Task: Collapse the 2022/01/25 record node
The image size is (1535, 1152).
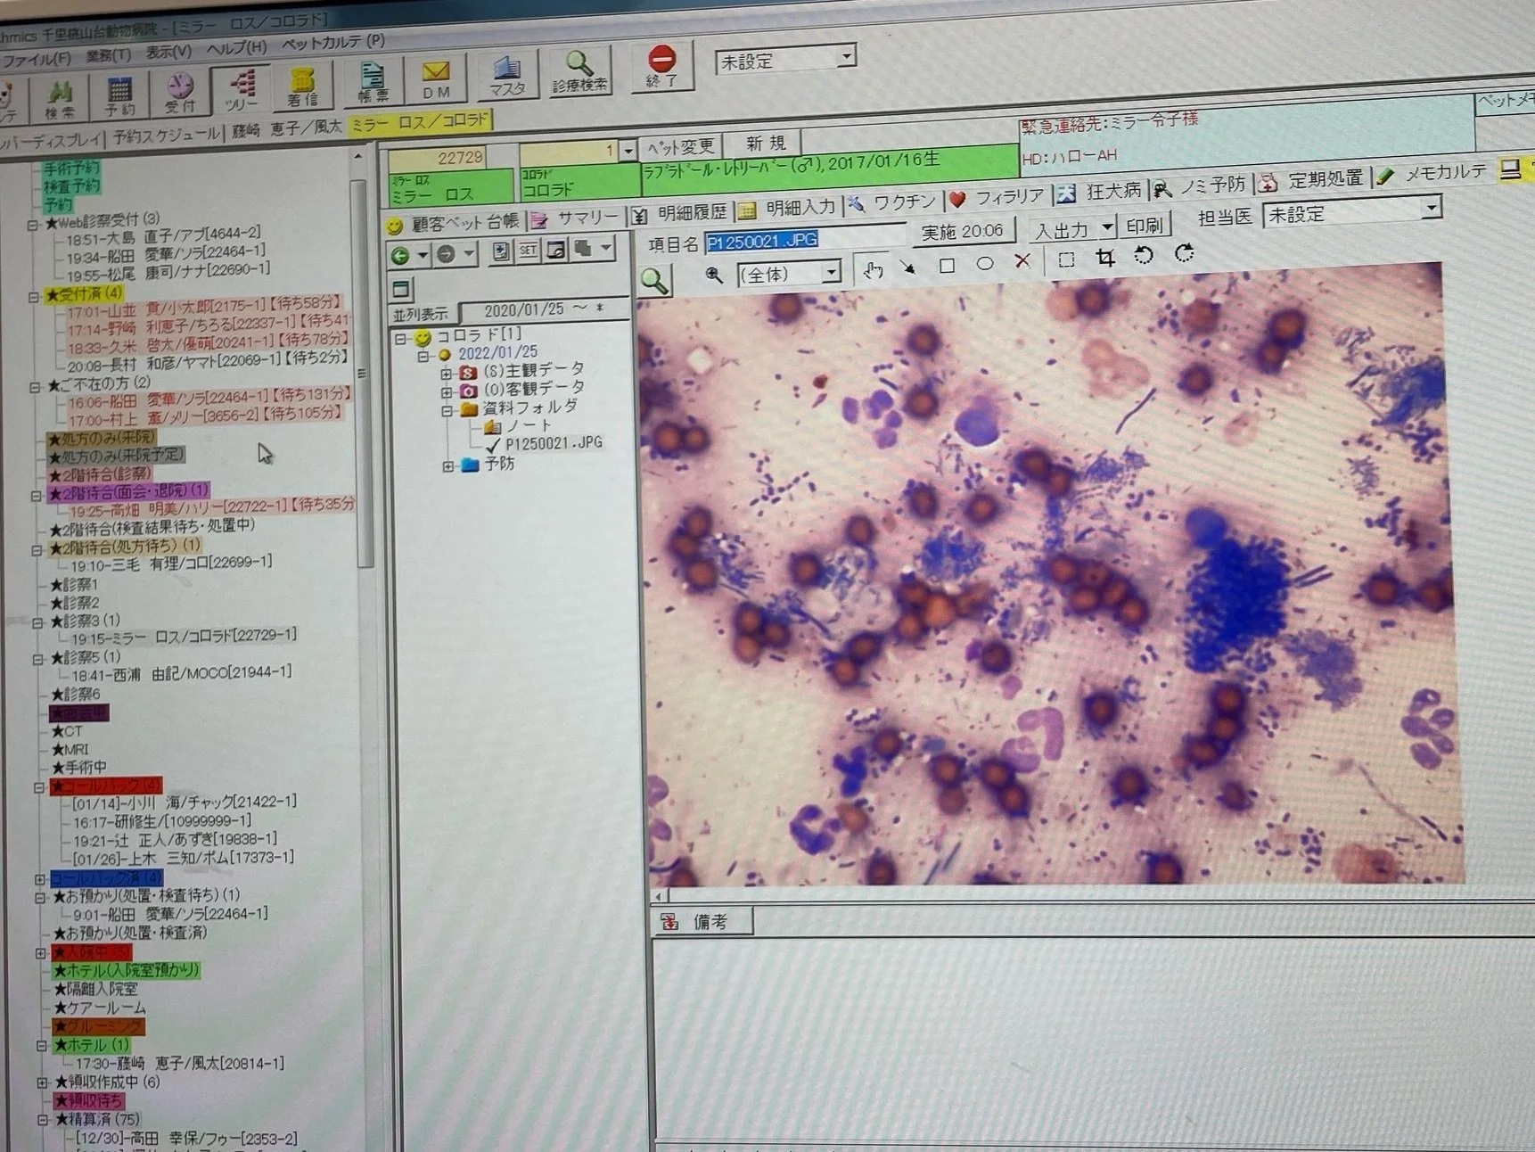Action: [423, 356]
